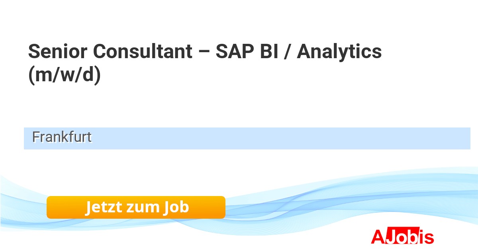The height and width of the screenshot is (251, 478).
Task: Click the orange Jetzt zum Job button
Action: (136, 207)
